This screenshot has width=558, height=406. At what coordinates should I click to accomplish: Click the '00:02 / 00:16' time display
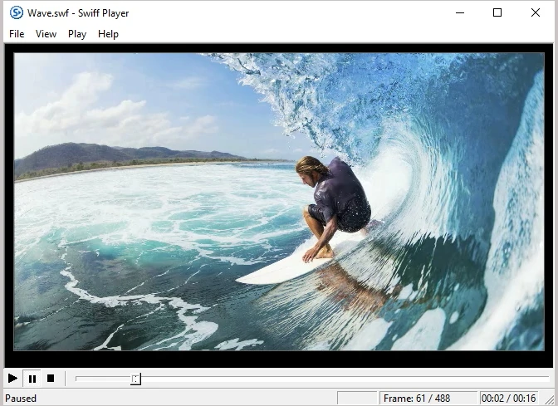508,399
